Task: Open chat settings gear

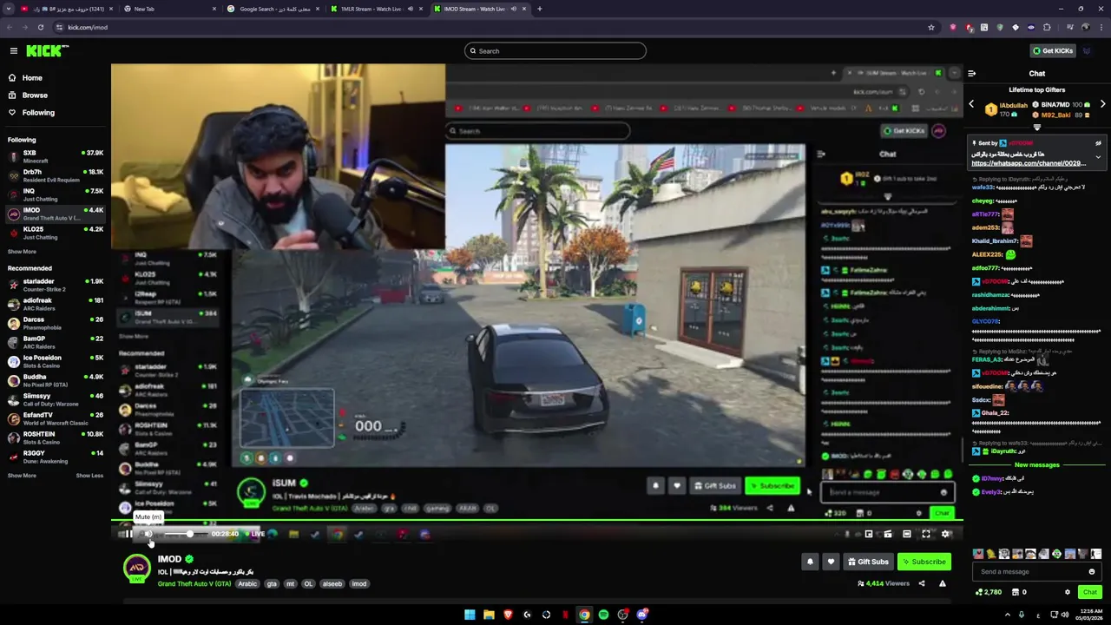Action: (x=1068, y=592)
